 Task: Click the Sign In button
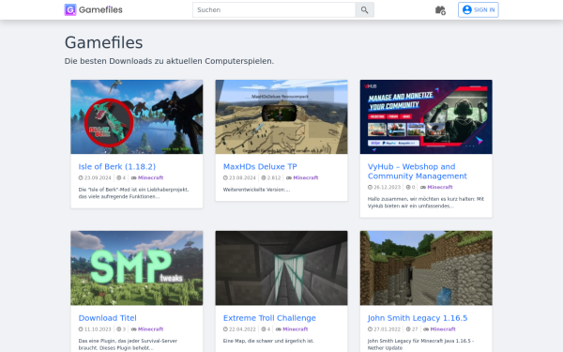click(x=479, y=9)
